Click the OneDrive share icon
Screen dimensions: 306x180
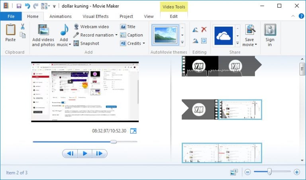223,35
